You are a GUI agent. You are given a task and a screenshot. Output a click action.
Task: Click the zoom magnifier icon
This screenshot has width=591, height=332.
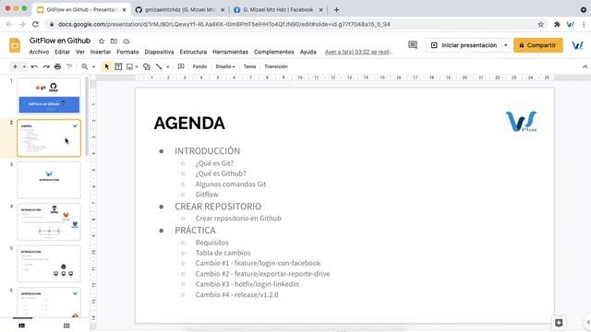pos(85,66)
